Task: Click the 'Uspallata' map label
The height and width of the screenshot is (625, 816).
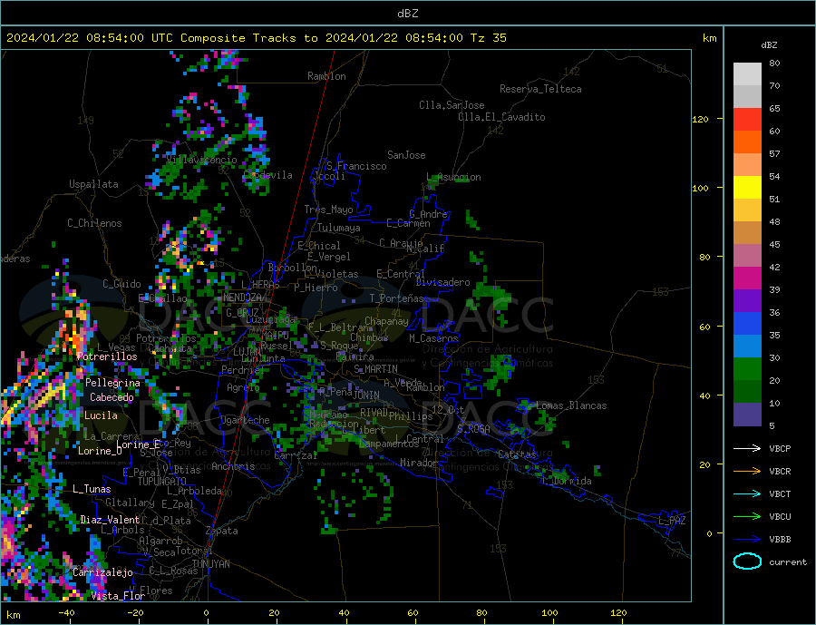Action: (93, 184)
